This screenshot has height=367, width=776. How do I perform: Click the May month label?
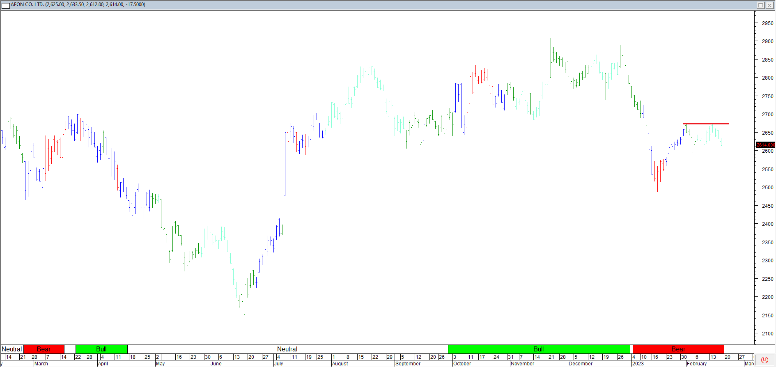(161, 364)
